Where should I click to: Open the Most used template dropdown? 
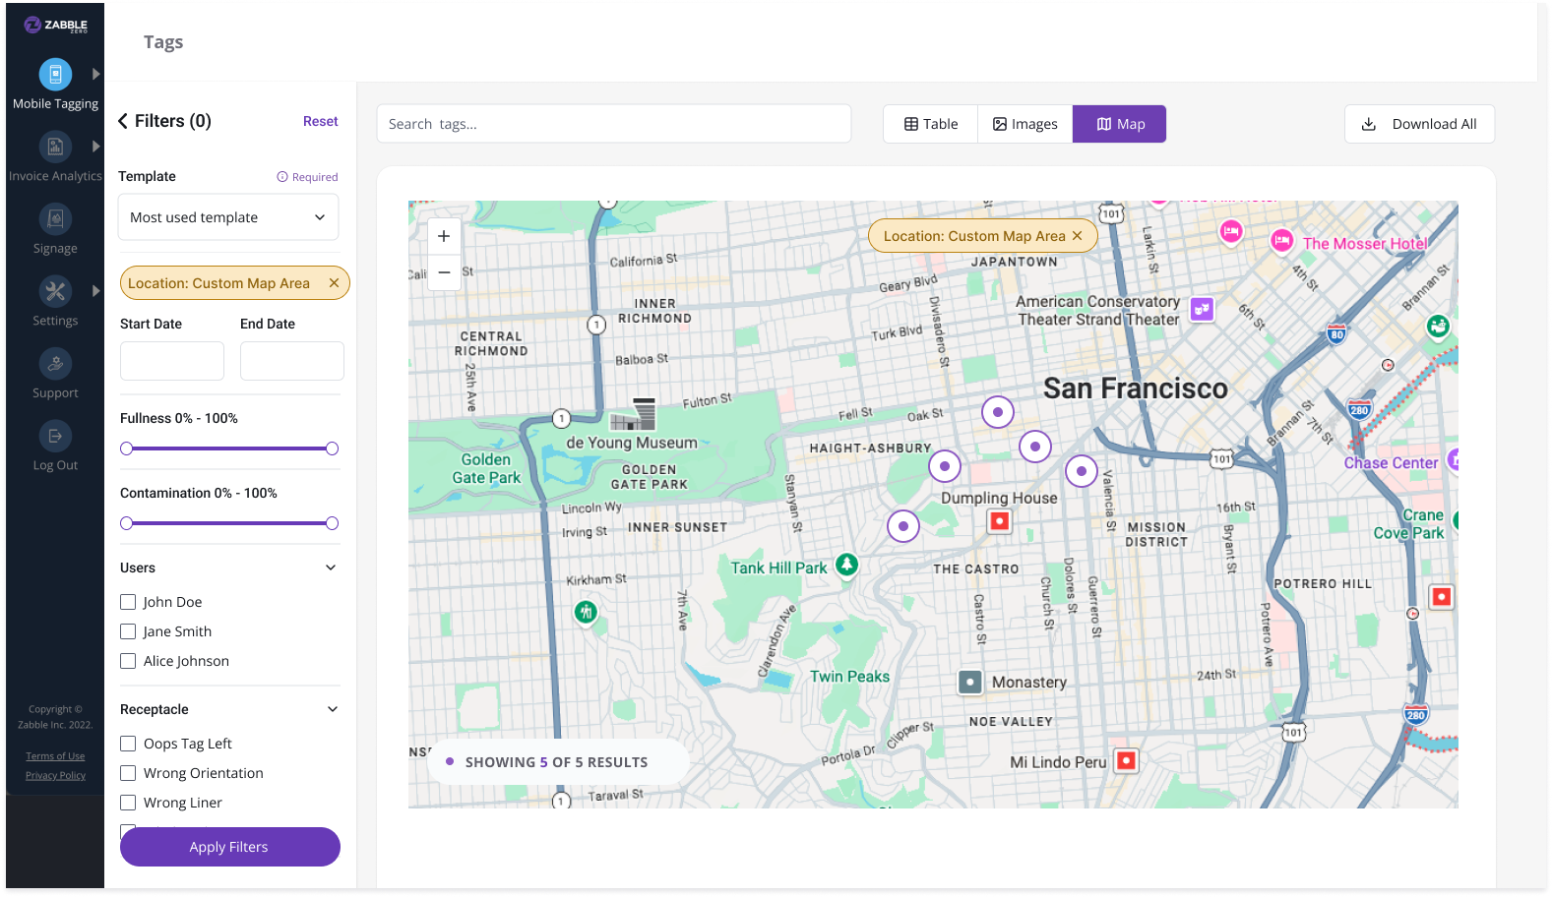point(228,217)
